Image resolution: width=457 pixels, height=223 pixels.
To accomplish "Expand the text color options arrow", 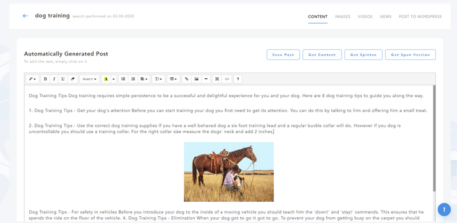I will click(x=114, y=79).
